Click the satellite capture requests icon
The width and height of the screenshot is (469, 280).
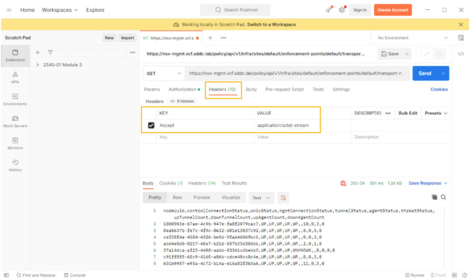point(329,10)
